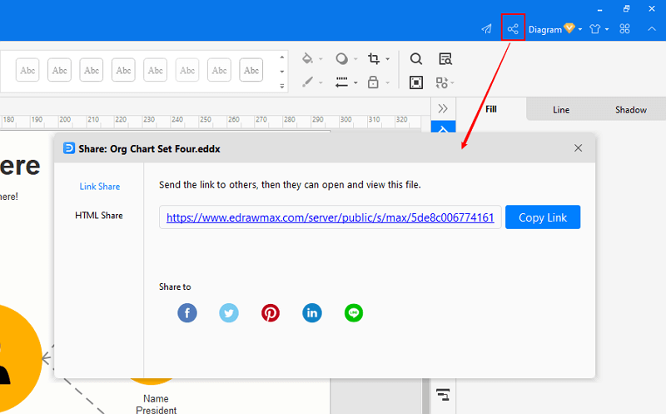Choose the third Abc style preset
The height and width of the screenshot is (414, 666).
click(x=92, y=70)
